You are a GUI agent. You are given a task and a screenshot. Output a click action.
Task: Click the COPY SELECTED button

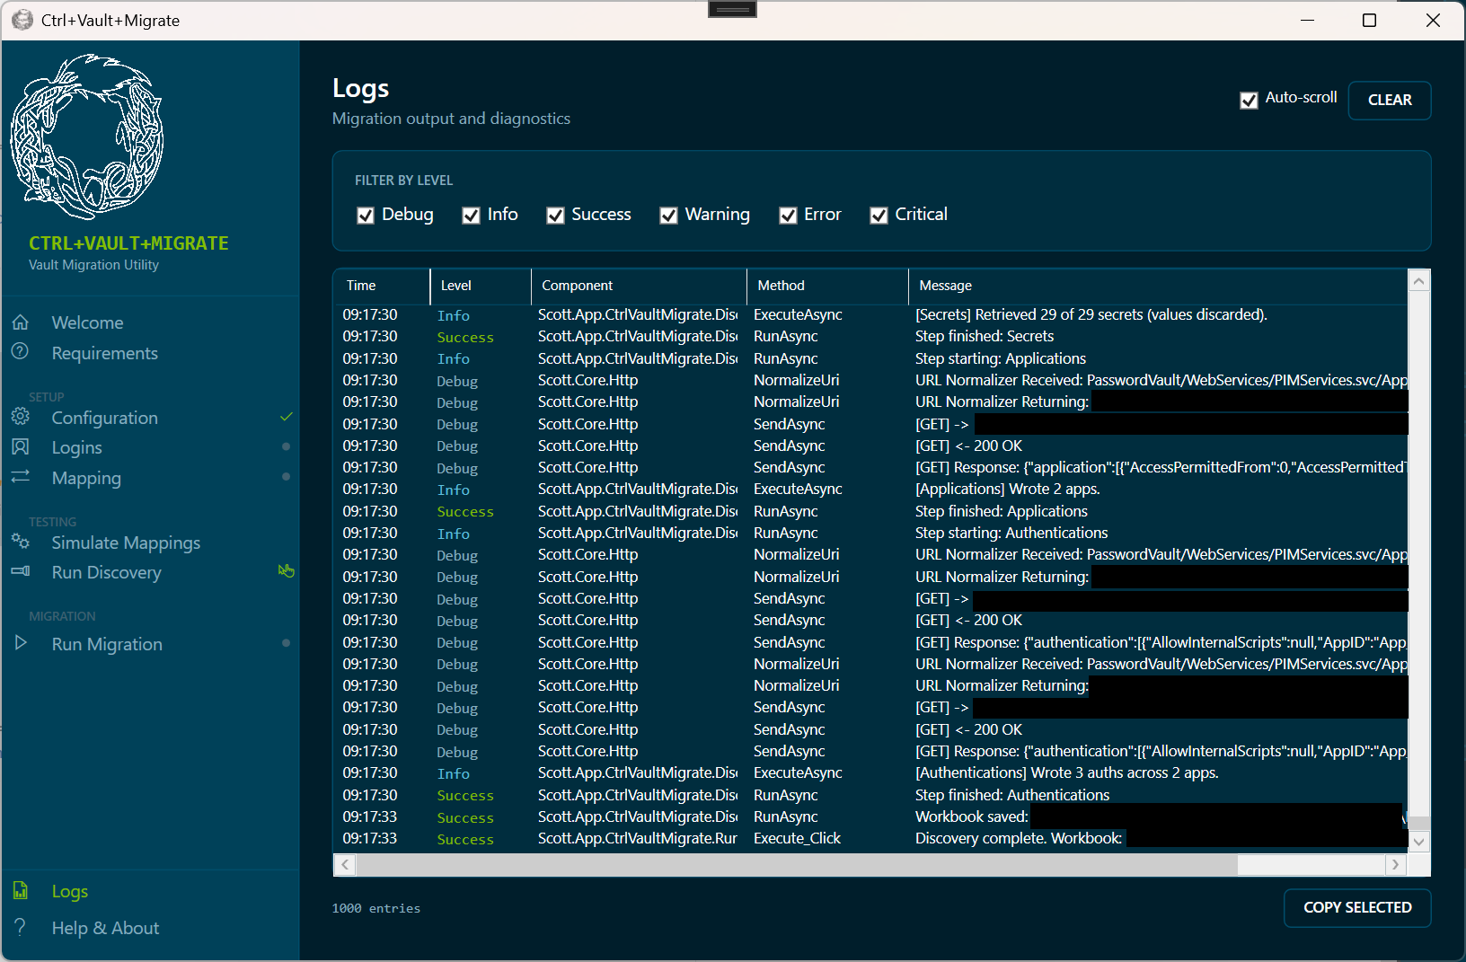click(1356, 907)
